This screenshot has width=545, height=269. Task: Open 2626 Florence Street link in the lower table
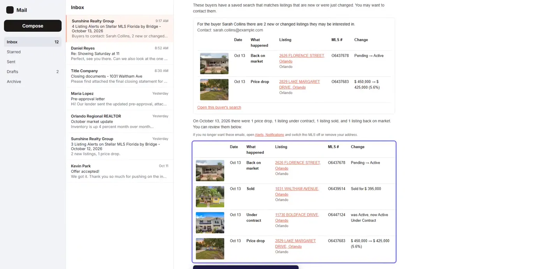coord(298,165)
